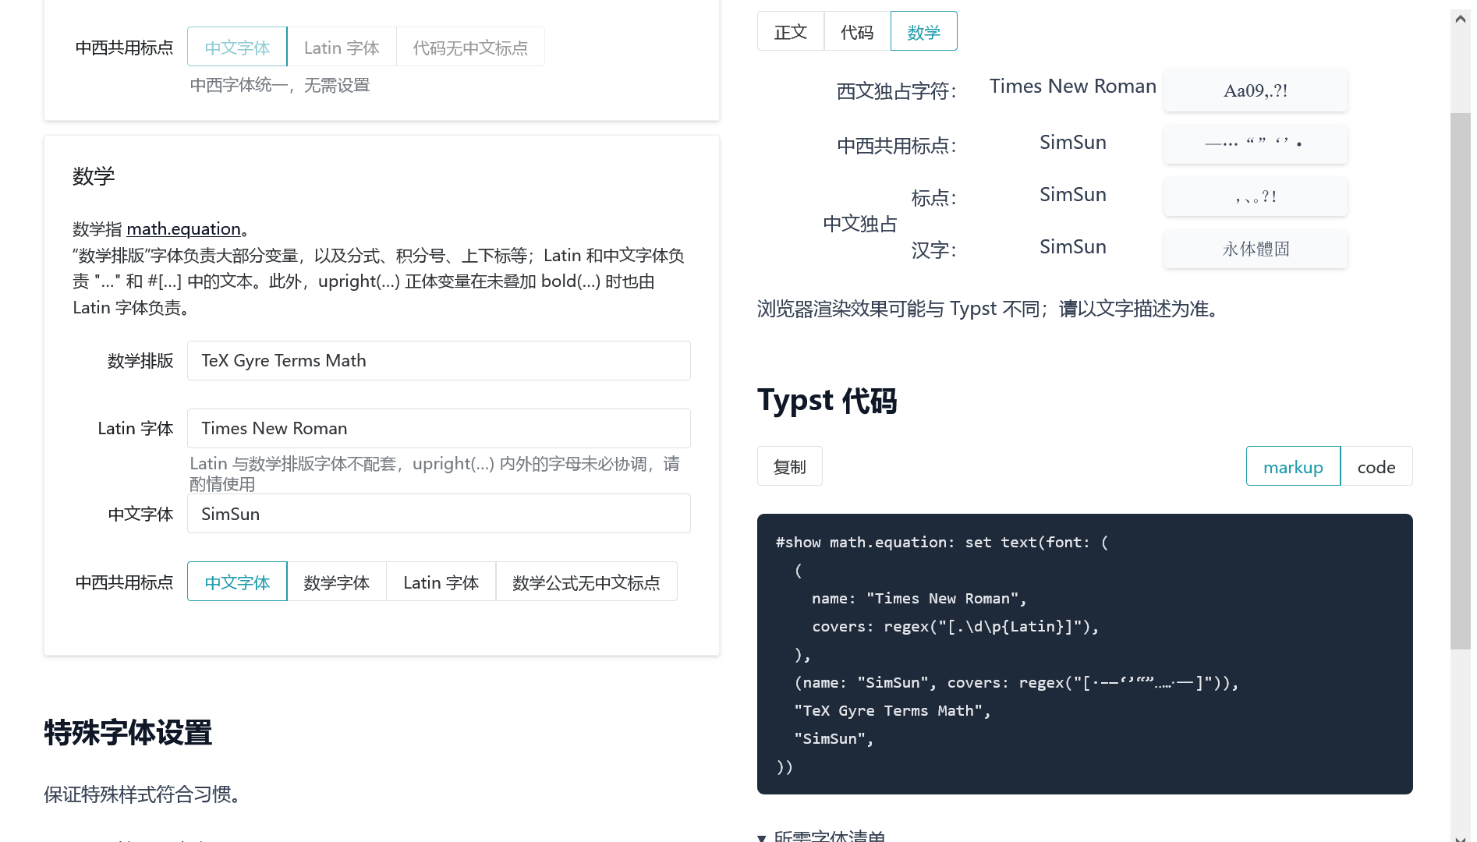This screenshot has width=1477, height=842.
Task: Click the 永体體固 sample preview box
Action: (x=1255, y=249)
